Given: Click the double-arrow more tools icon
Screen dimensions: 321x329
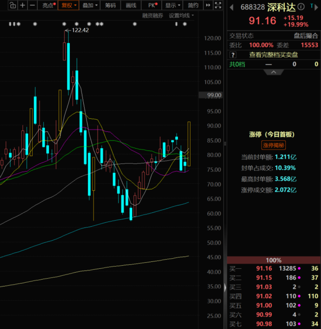Looking at the screenshot, I should pos(208,5).
